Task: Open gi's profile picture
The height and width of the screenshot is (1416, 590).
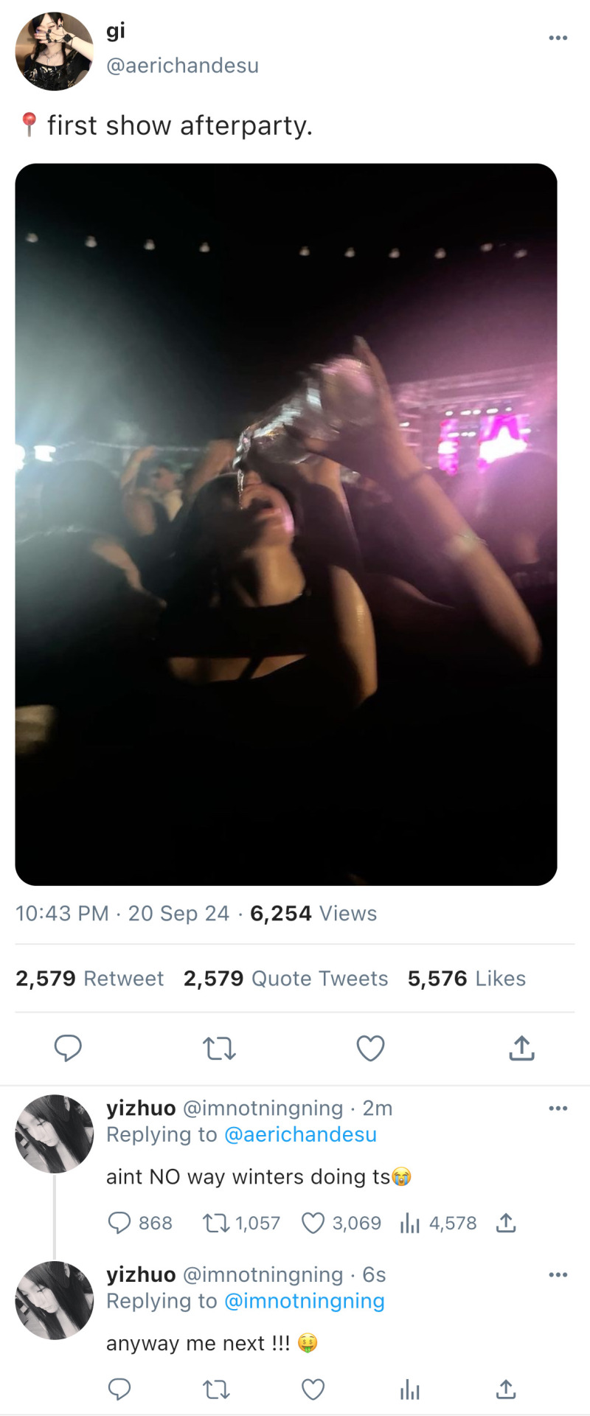Action: (x=55, y=52)
